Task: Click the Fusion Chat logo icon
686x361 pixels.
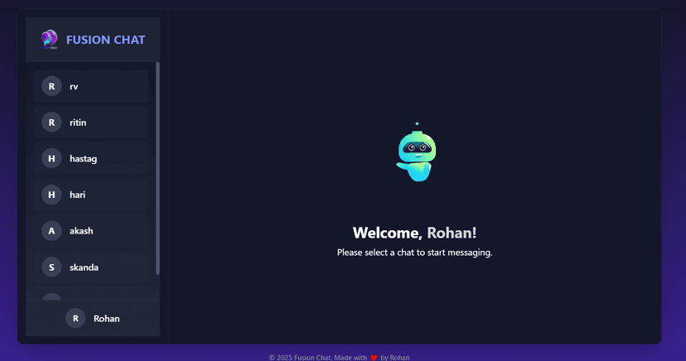Action: (x=49, y=39)
